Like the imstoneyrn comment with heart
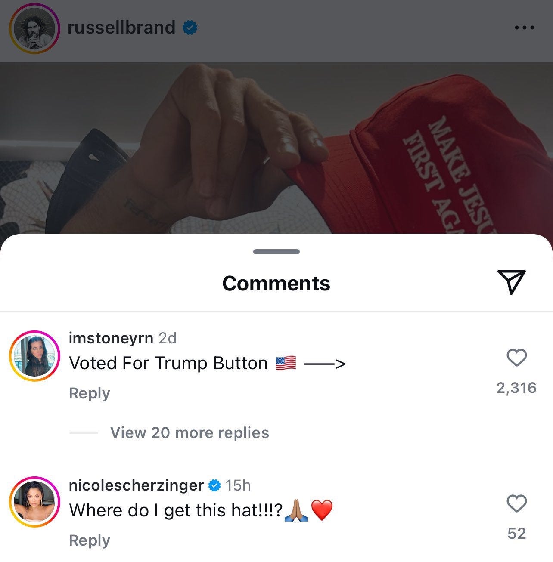This screenshot has height=562, width=553. pos(516,358)
